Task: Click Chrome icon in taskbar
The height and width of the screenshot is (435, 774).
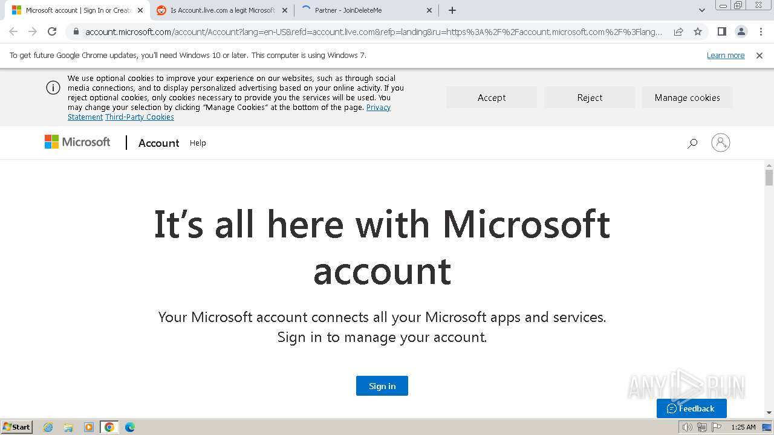Action: pyautogui.click(x=109, y=427)
